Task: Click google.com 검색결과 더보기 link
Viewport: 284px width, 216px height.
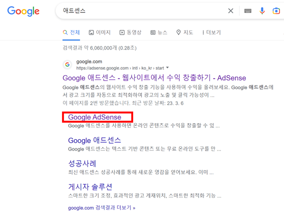Action: point(102,208)
